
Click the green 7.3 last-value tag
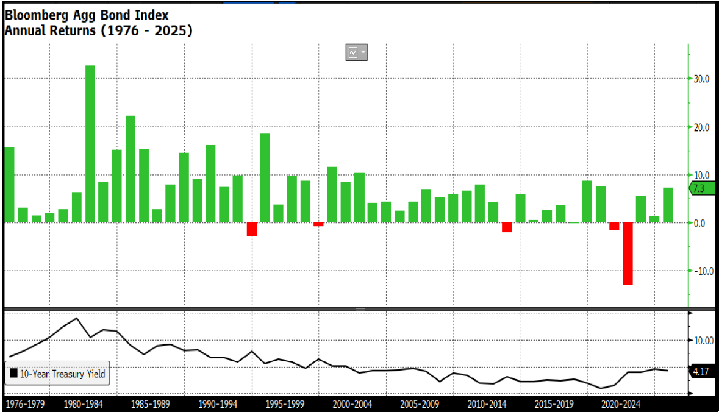700,189
